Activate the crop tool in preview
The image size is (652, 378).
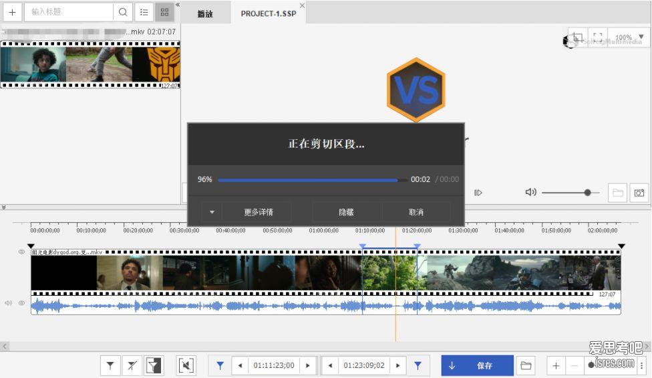578,37
